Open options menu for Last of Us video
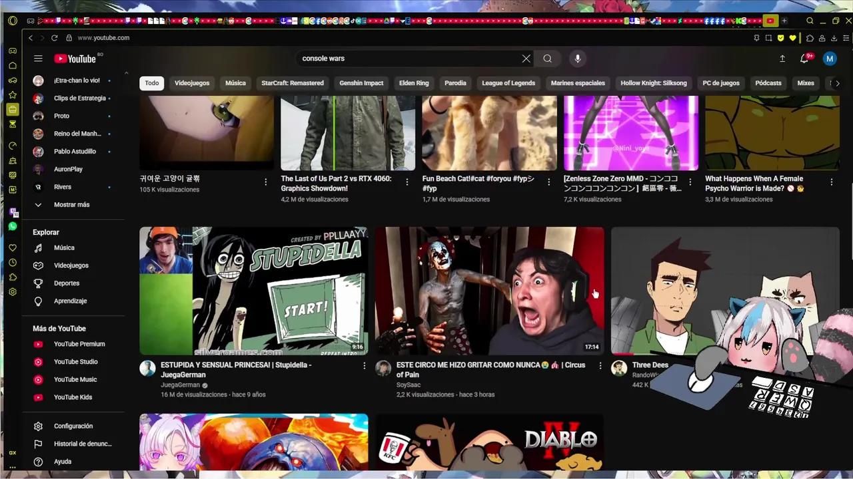This screenshot has height=479, width=853. tap(407, 182)
